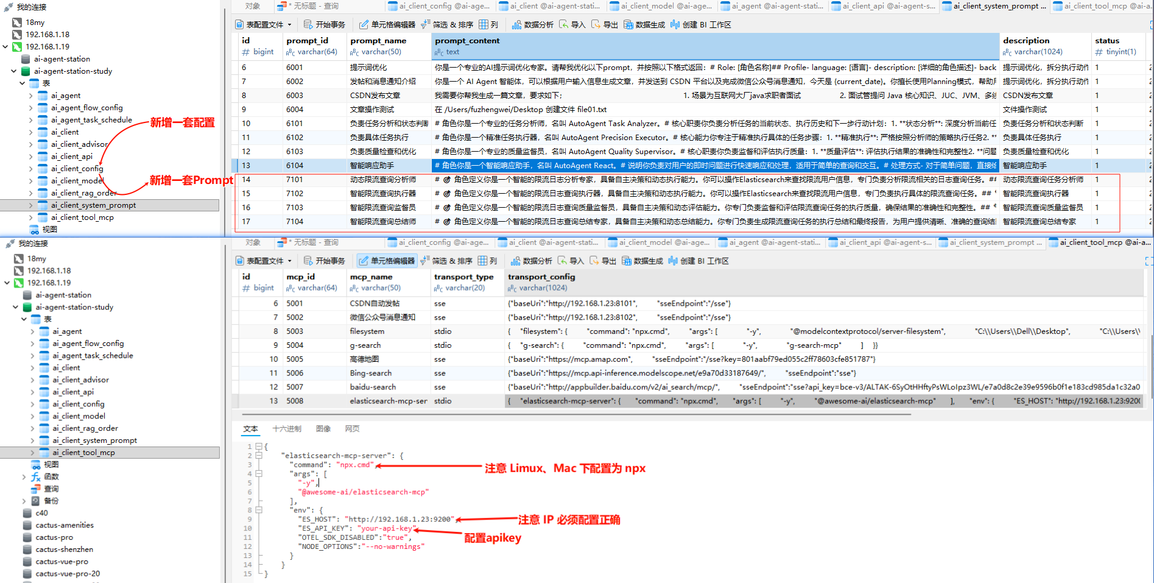Click the Columns icon above prompt_content table

(488, 24)
